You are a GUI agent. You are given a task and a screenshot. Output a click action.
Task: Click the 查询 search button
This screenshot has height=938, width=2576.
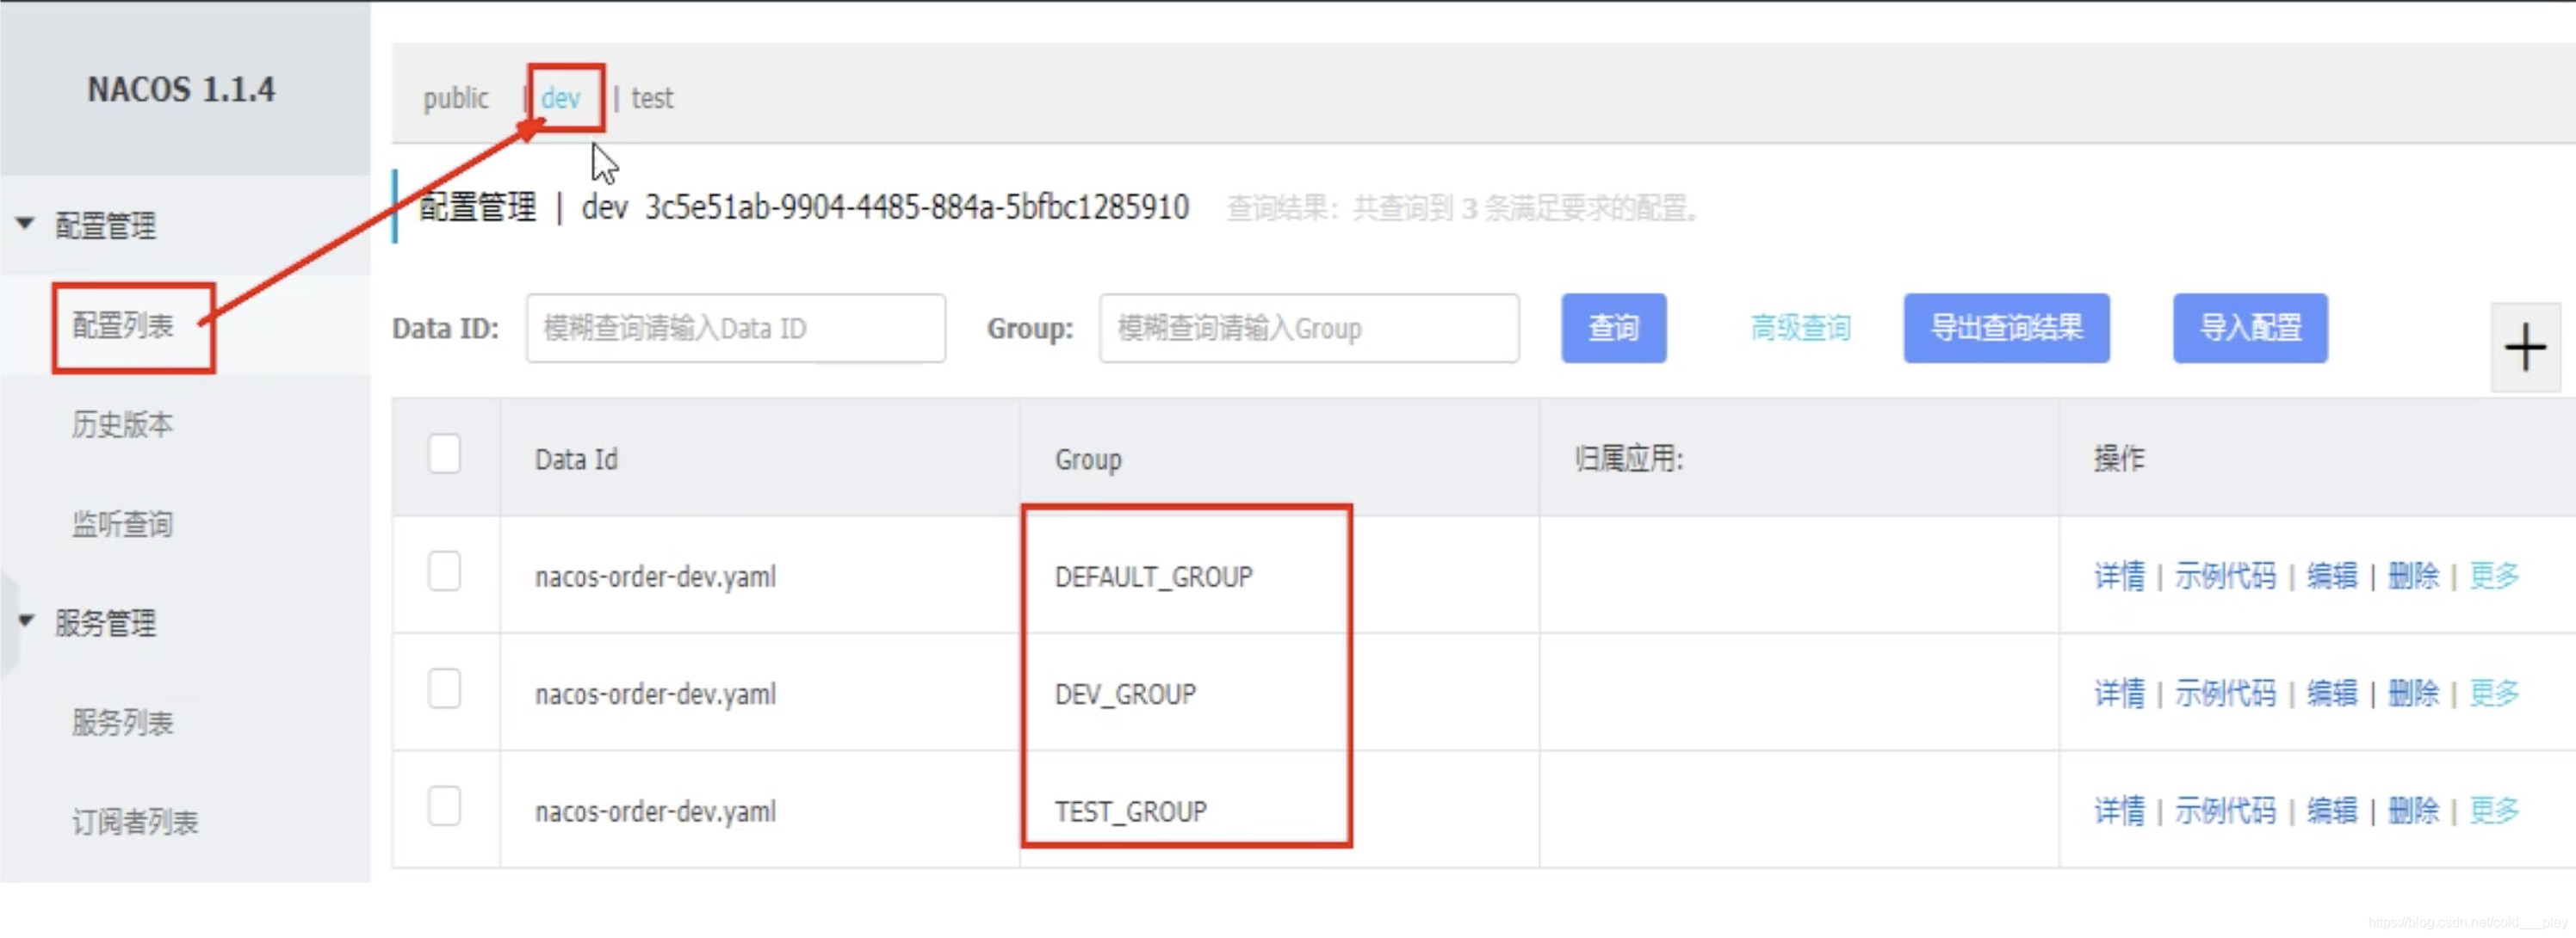click(x=1614, y=328)
